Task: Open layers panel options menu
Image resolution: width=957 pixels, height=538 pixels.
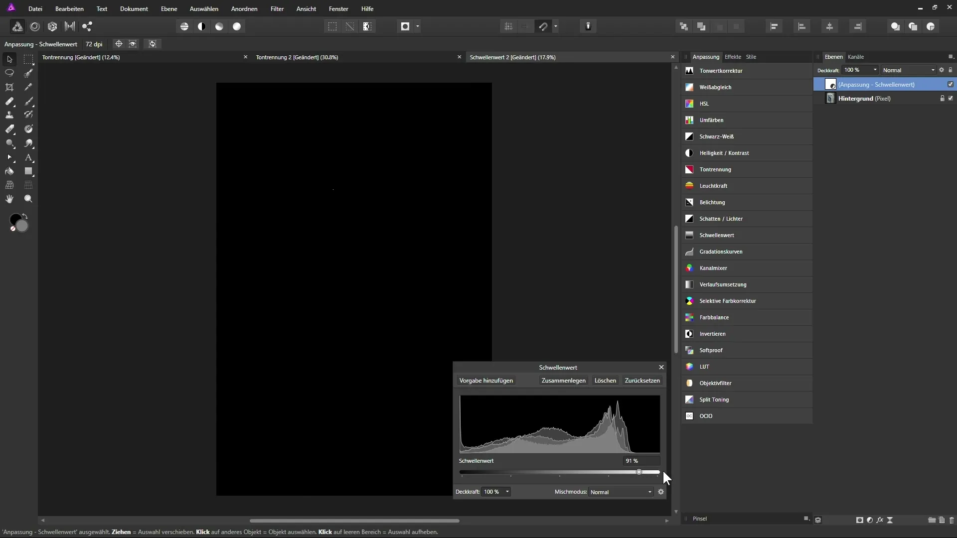Action: pos(951,57)
